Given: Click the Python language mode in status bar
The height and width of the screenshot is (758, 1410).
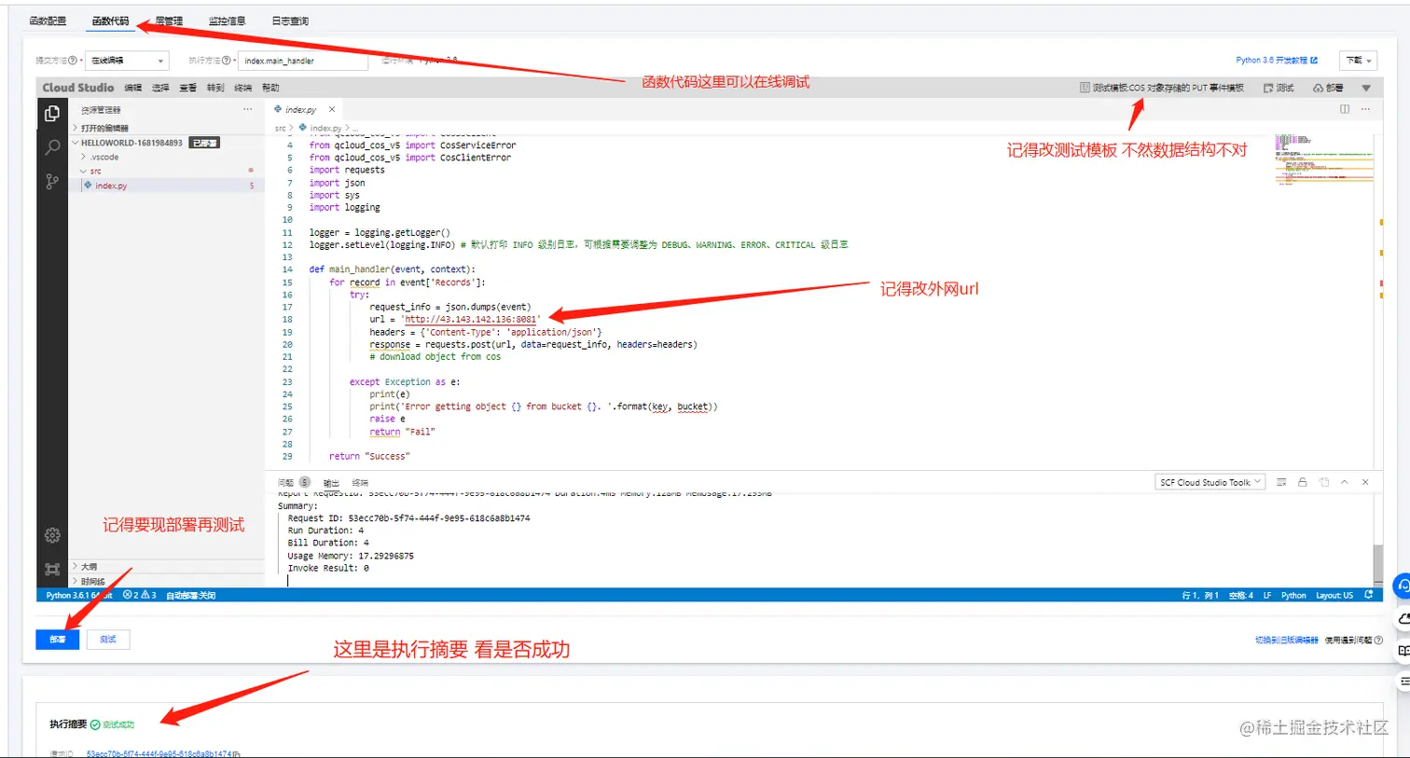Looking at the screenshot, I should [x=1293, y=595].
